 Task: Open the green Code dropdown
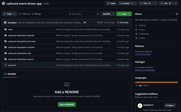[124, 14]
